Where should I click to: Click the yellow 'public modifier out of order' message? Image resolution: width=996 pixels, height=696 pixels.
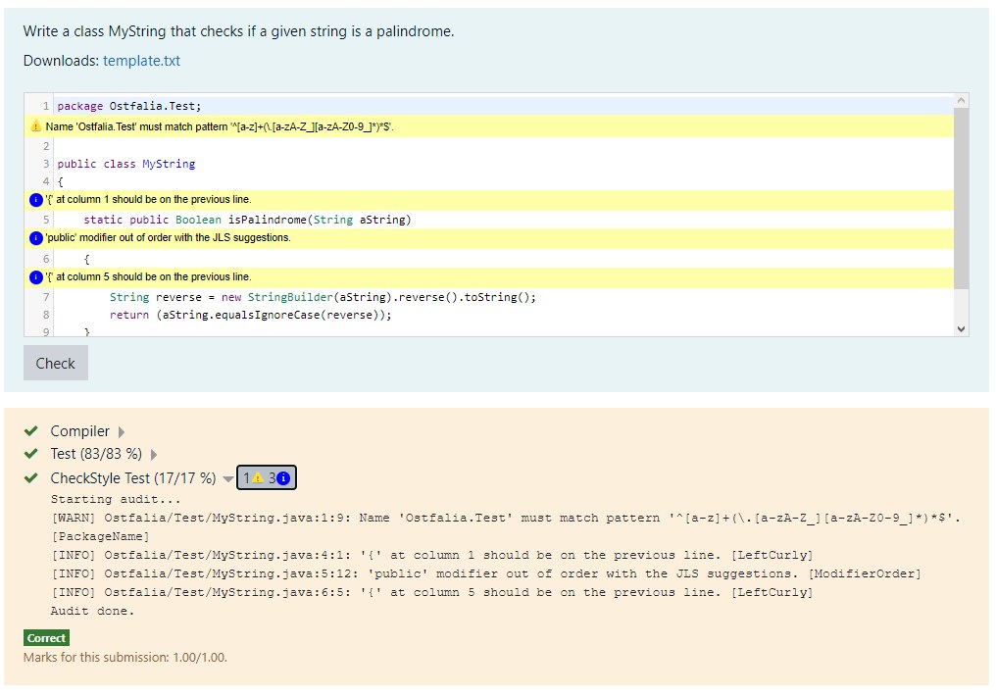click(489, 238)
